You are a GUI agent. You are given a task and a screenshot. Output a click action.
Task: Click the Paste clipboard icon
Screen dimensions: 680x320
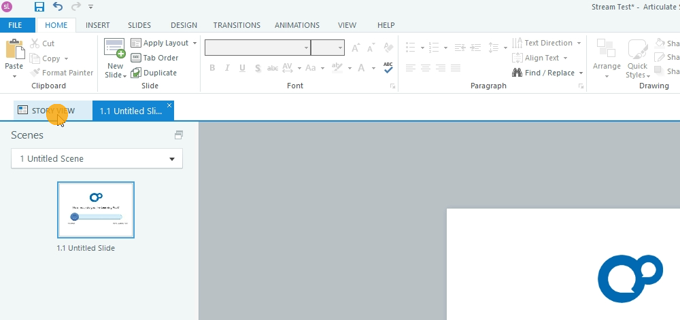[14, 50]
